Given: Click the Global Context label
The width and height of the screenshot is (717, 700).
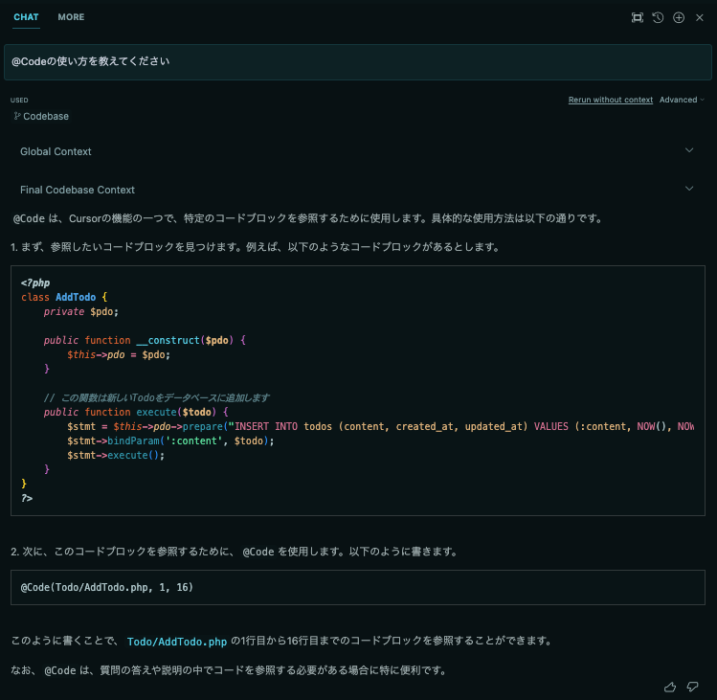Looking at the screenshot, I should pos(56,151).
